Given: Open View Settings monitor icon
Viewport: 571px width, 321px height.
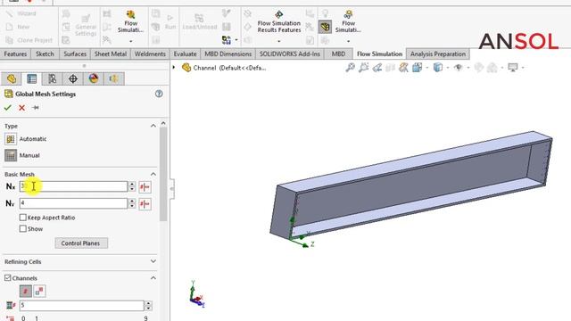Looking at the screenshot, I should pyautogui.click(x=513, y=68).
